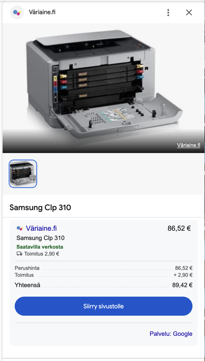The image size is (205, 361).
Task: Open the three-dot more options menu
Action: (x=168, y=13)
